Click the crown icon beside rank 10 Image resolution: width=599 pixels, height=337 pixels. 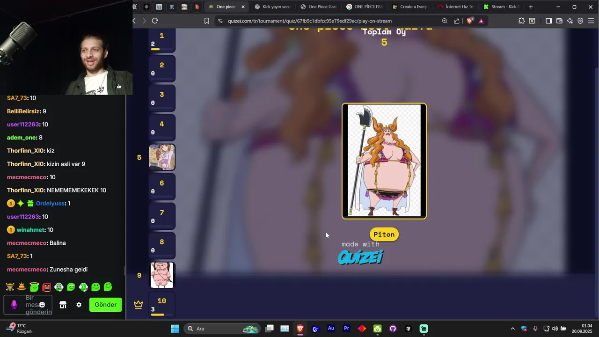point(139,305)
